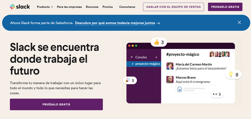This screenshot has height=119, width=251.
Task: Click the yellow dot in mock window titlebar
Action: pyautogui.click(x=133, y=46)
